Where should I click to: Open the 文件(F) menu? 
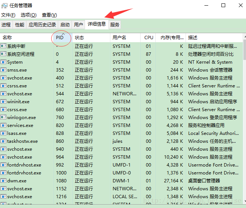pos(8,15)
